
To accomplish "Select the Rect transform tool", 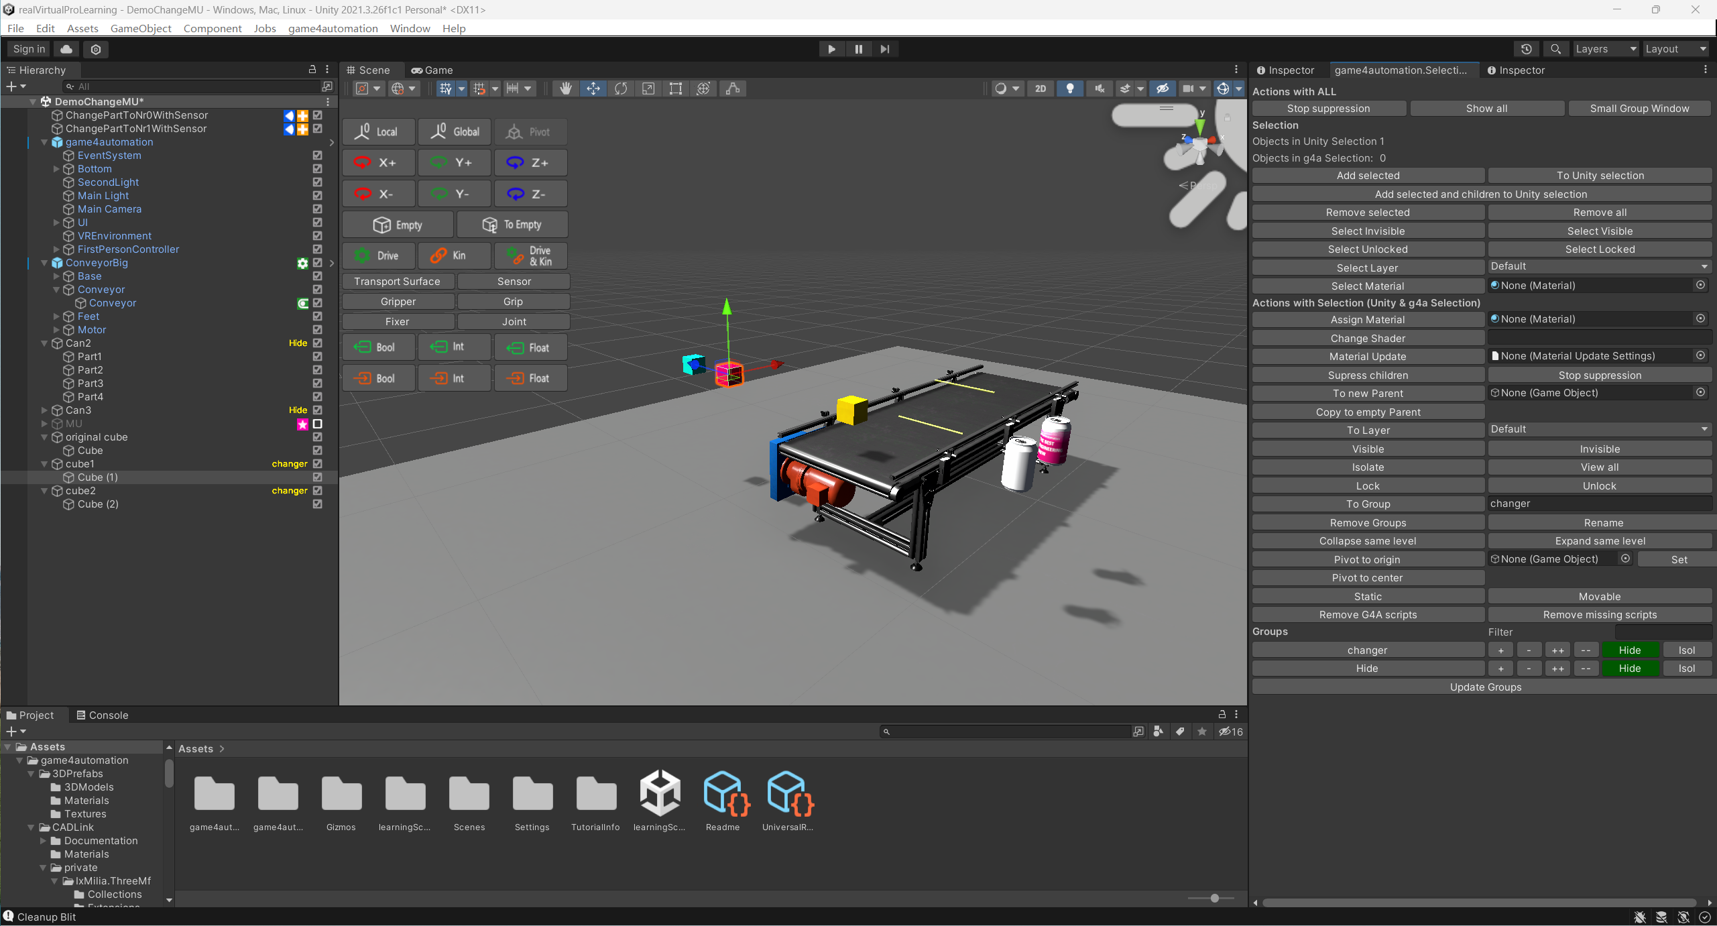I will tap(676, 89).
